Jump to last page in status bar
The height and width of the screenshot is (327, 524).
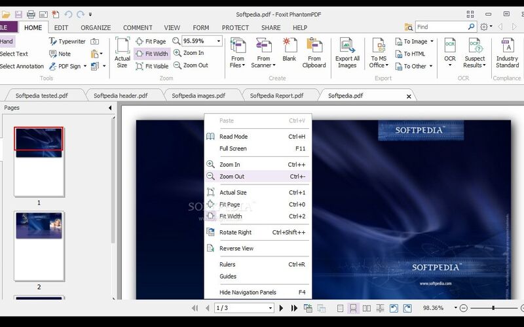pos(294,308)
